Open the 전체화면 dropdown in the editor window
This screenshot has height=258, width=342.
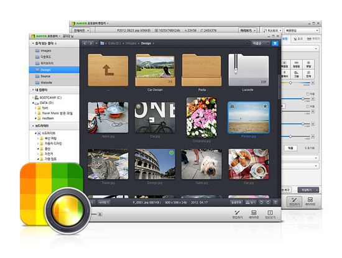[x=81, y=30]
